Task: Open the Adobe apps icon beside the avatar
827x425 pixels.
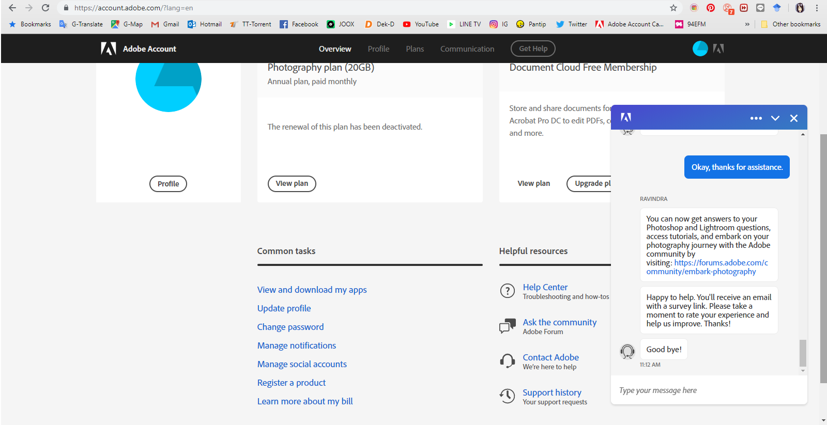Action: 718,49
